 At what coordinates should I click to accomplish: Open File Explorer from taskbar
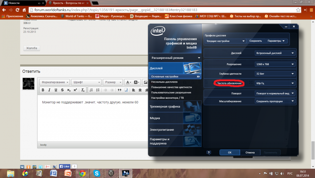click(x=11, y=174)
